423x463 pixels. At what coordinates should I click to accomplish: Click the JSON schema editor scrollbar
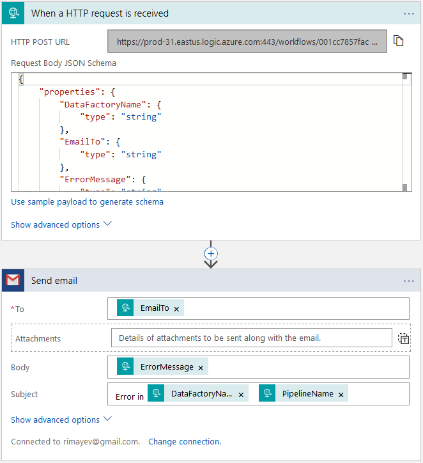coord(404,131)
